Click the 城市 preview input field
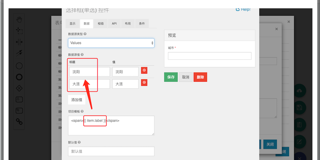 tap(209, 56)
